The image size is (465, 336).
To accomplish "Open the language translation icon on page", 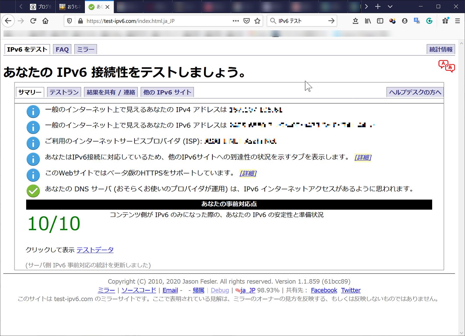I will pos(447,66).
